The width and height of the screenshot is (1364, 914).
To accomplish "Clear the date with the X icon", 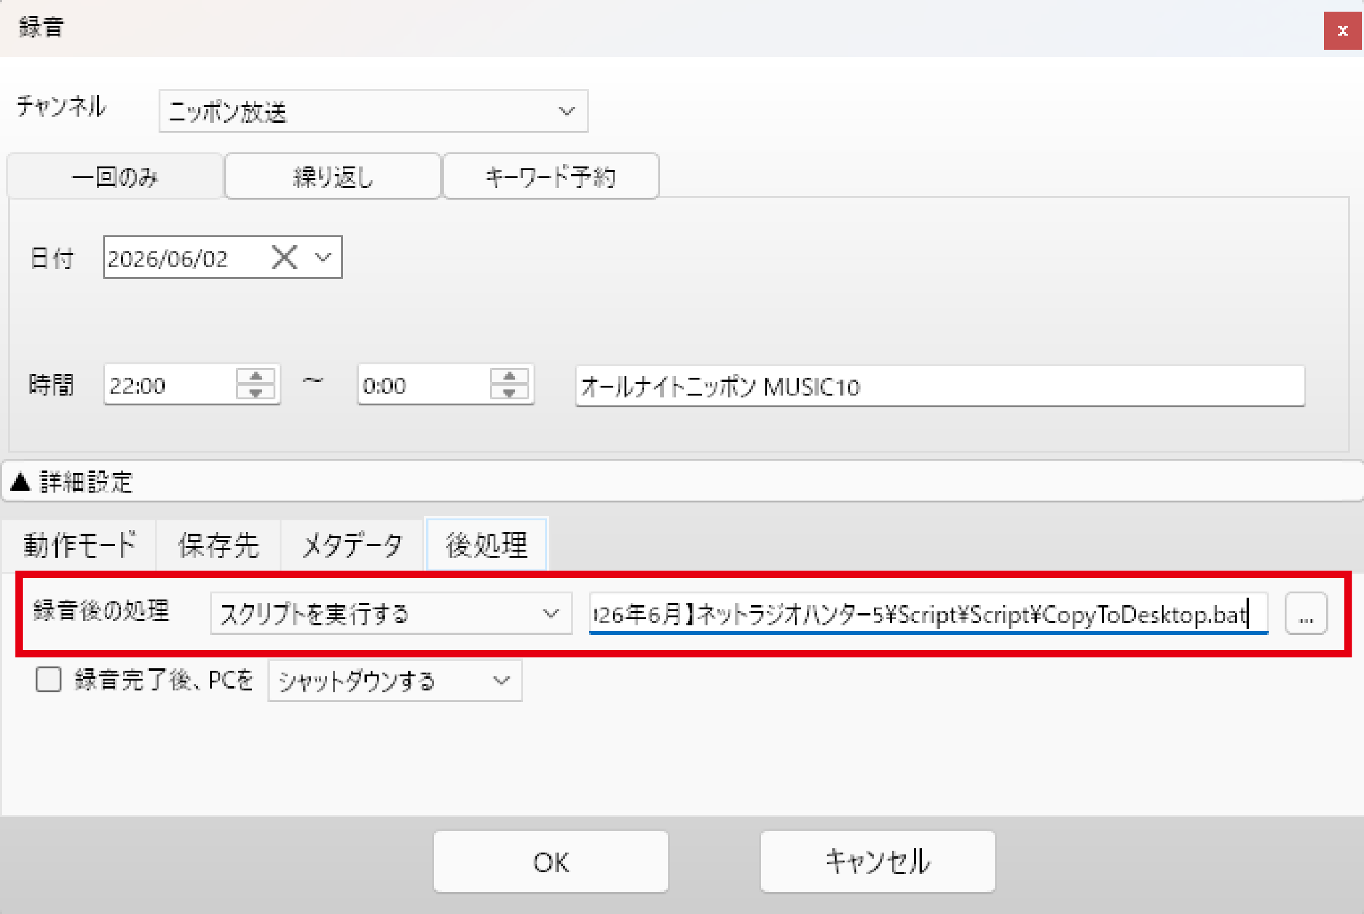I will tap(285, 257).
